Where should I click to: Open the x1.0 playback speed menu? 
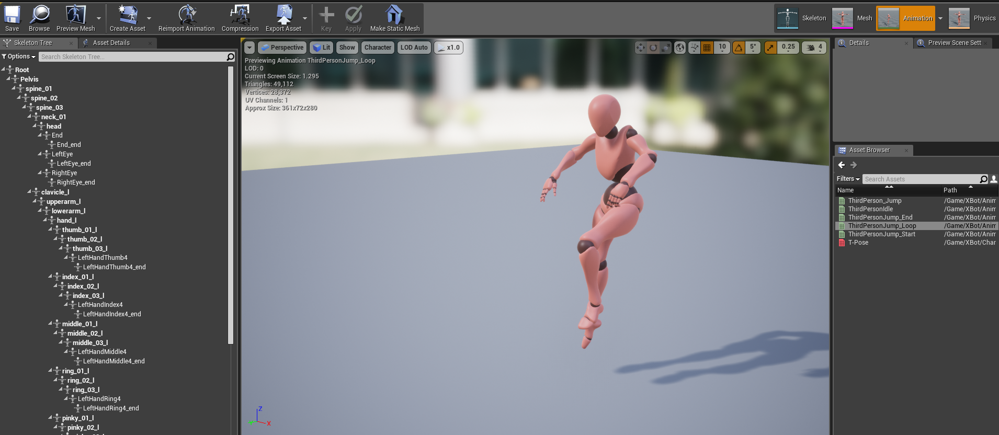[x=448, y=48]
